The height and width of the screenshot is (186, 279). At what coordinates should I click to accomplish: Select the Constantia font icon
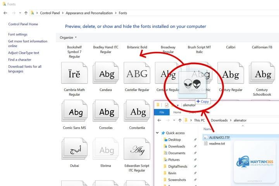click(137, 111)
